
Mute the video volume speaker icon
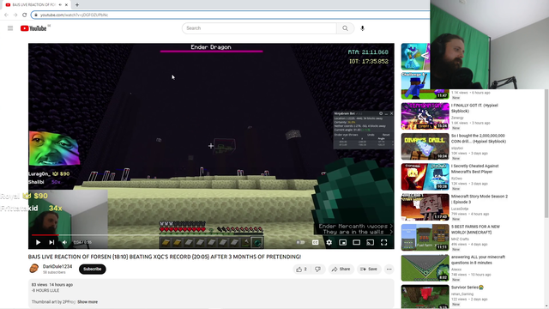65,242
